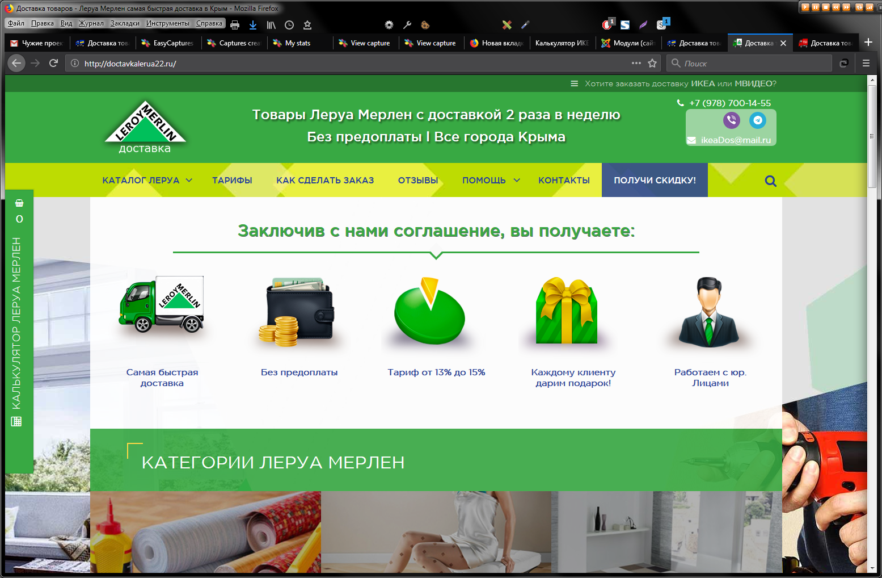Open the Справка menu

209,23
